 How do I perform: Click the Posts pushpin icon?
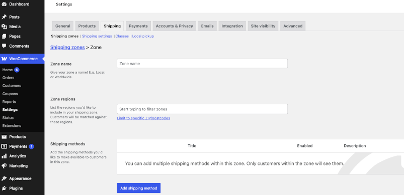(4, 17)
